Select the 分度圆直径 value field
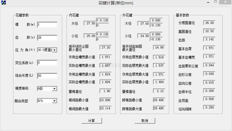The image size is (232, 131). (x=209, y=23)
